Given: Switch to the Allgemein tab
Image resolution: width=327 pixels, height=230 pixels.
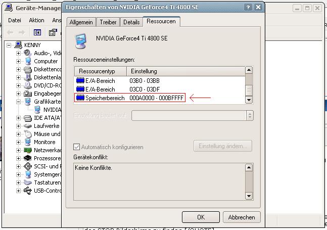Looking at the screenshot, I should [x=81, y=22].
